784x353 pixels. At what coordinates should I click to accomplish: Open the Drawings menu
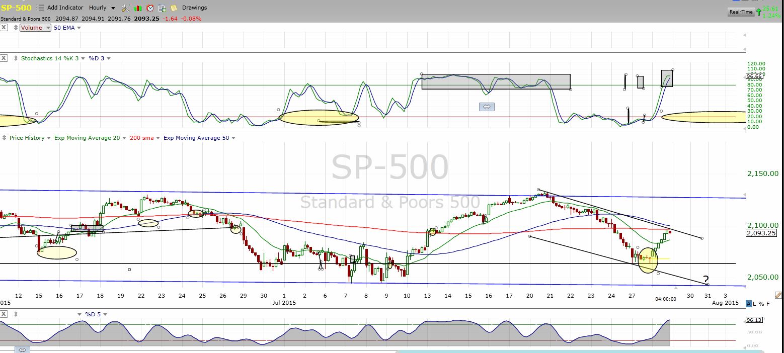point(194,8)
